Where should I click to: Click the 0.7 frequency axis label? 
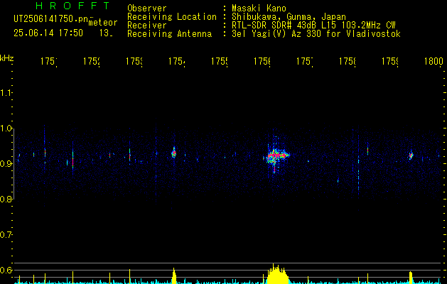click(x=6, y=235)
